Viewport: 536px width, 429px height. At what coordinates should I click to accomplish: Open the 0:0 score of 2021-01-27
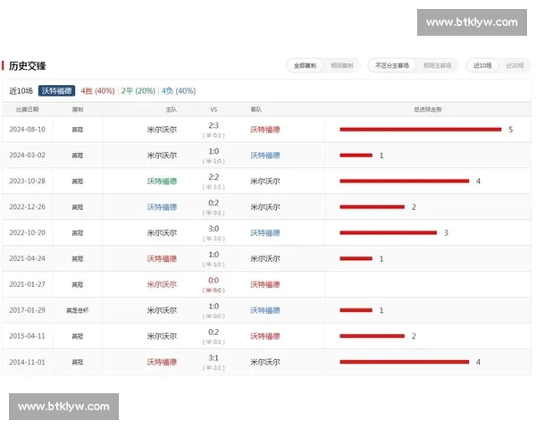pos(214,281)
